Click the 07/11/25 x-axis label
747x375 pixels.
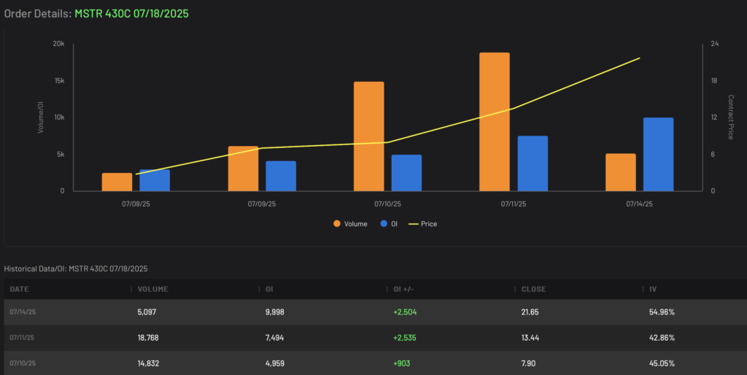pos(514,204)
